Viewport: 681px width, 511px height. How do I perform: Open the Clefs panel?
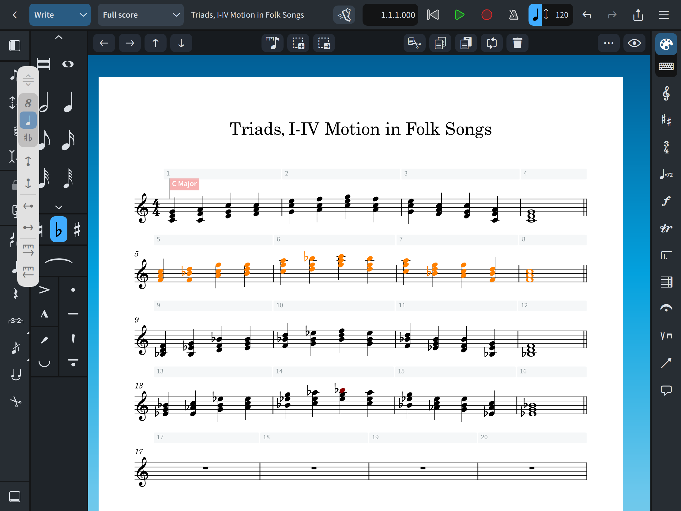point(666,94)
